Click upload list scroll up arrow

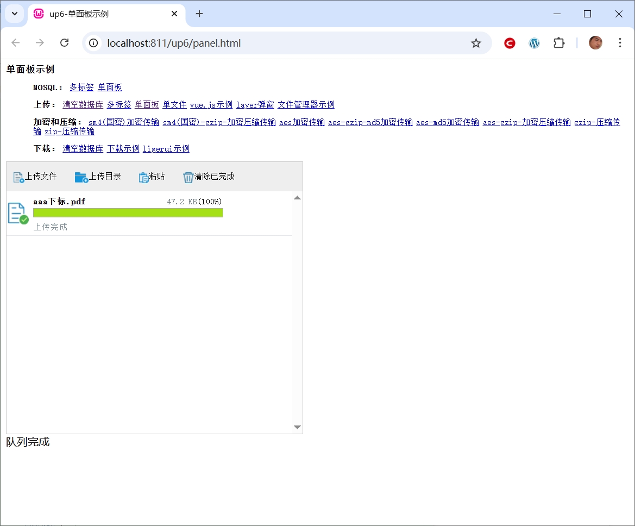(297, 198)
